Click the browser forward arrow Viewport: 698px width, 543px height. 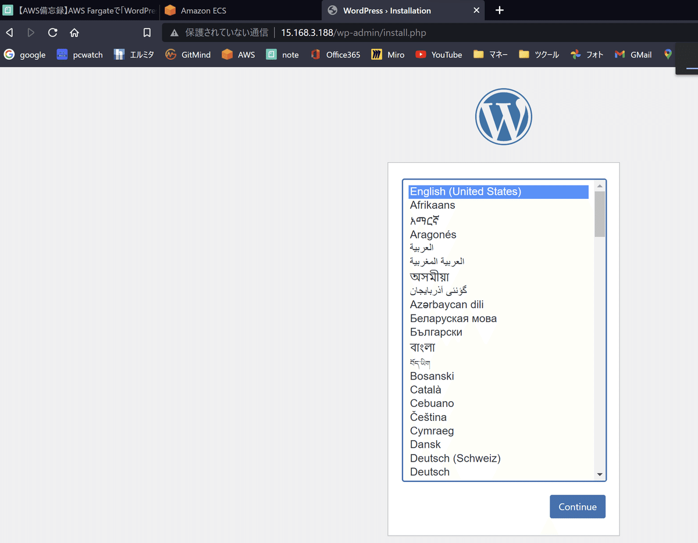coord(31,33)
